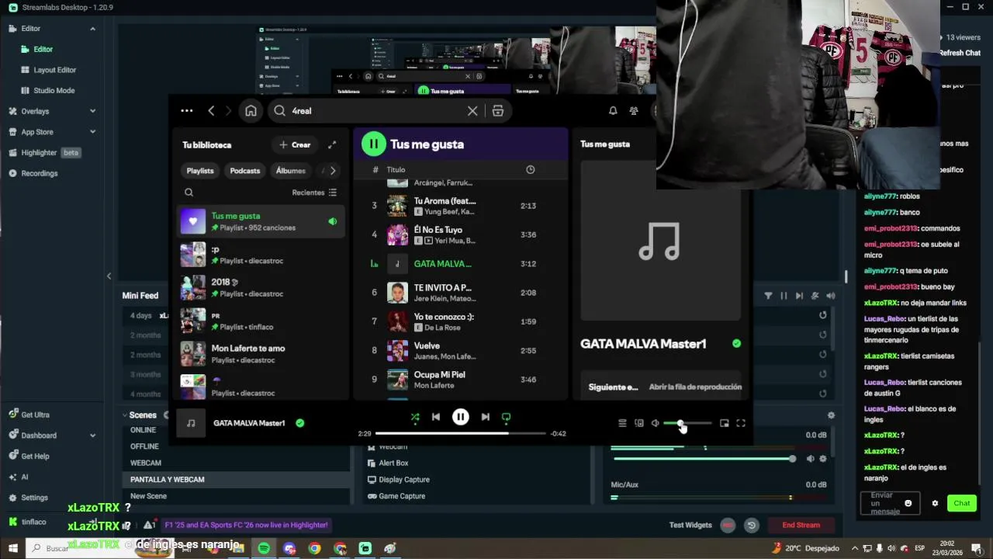Click End Stream button
993x559 pixels.
[801, 525]
